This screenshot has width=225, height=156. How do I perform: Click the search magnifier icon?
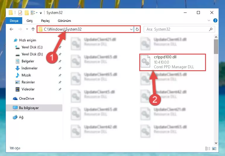point(211,29)
